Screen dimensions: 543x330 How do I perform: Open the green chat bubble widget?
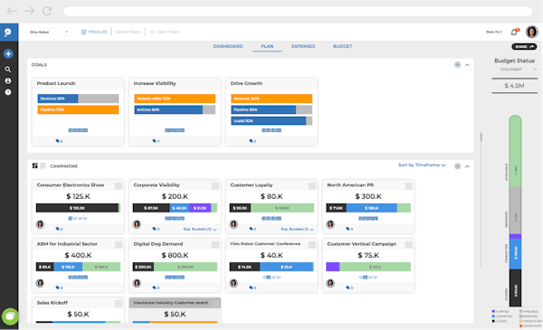[x=10, y=316]
